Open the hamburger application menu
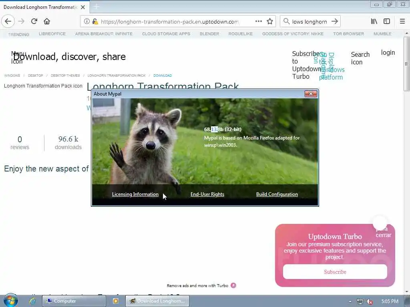Image resolution: width=410 pixels, height=307 pixels. click(402, 22)
